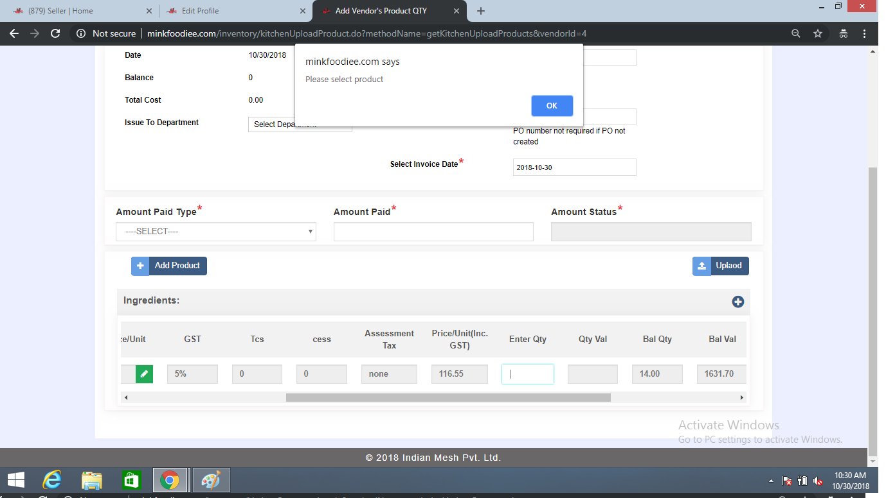Click the incognito icon
Viewport: 895px width, 498px height.
click(x=844, y=33)
